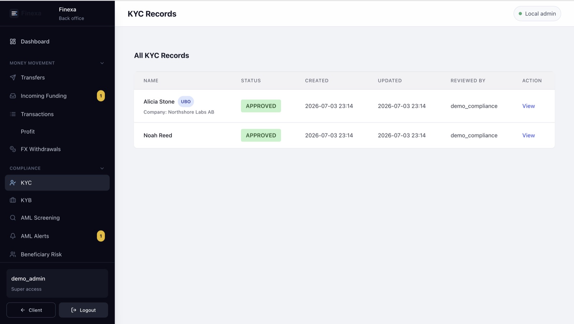Image resolution: width=574 pixels, height=324 pixels.
Task: Click the Dashboard grid icon
Action: pyautogui.click(x=13, y=42)
